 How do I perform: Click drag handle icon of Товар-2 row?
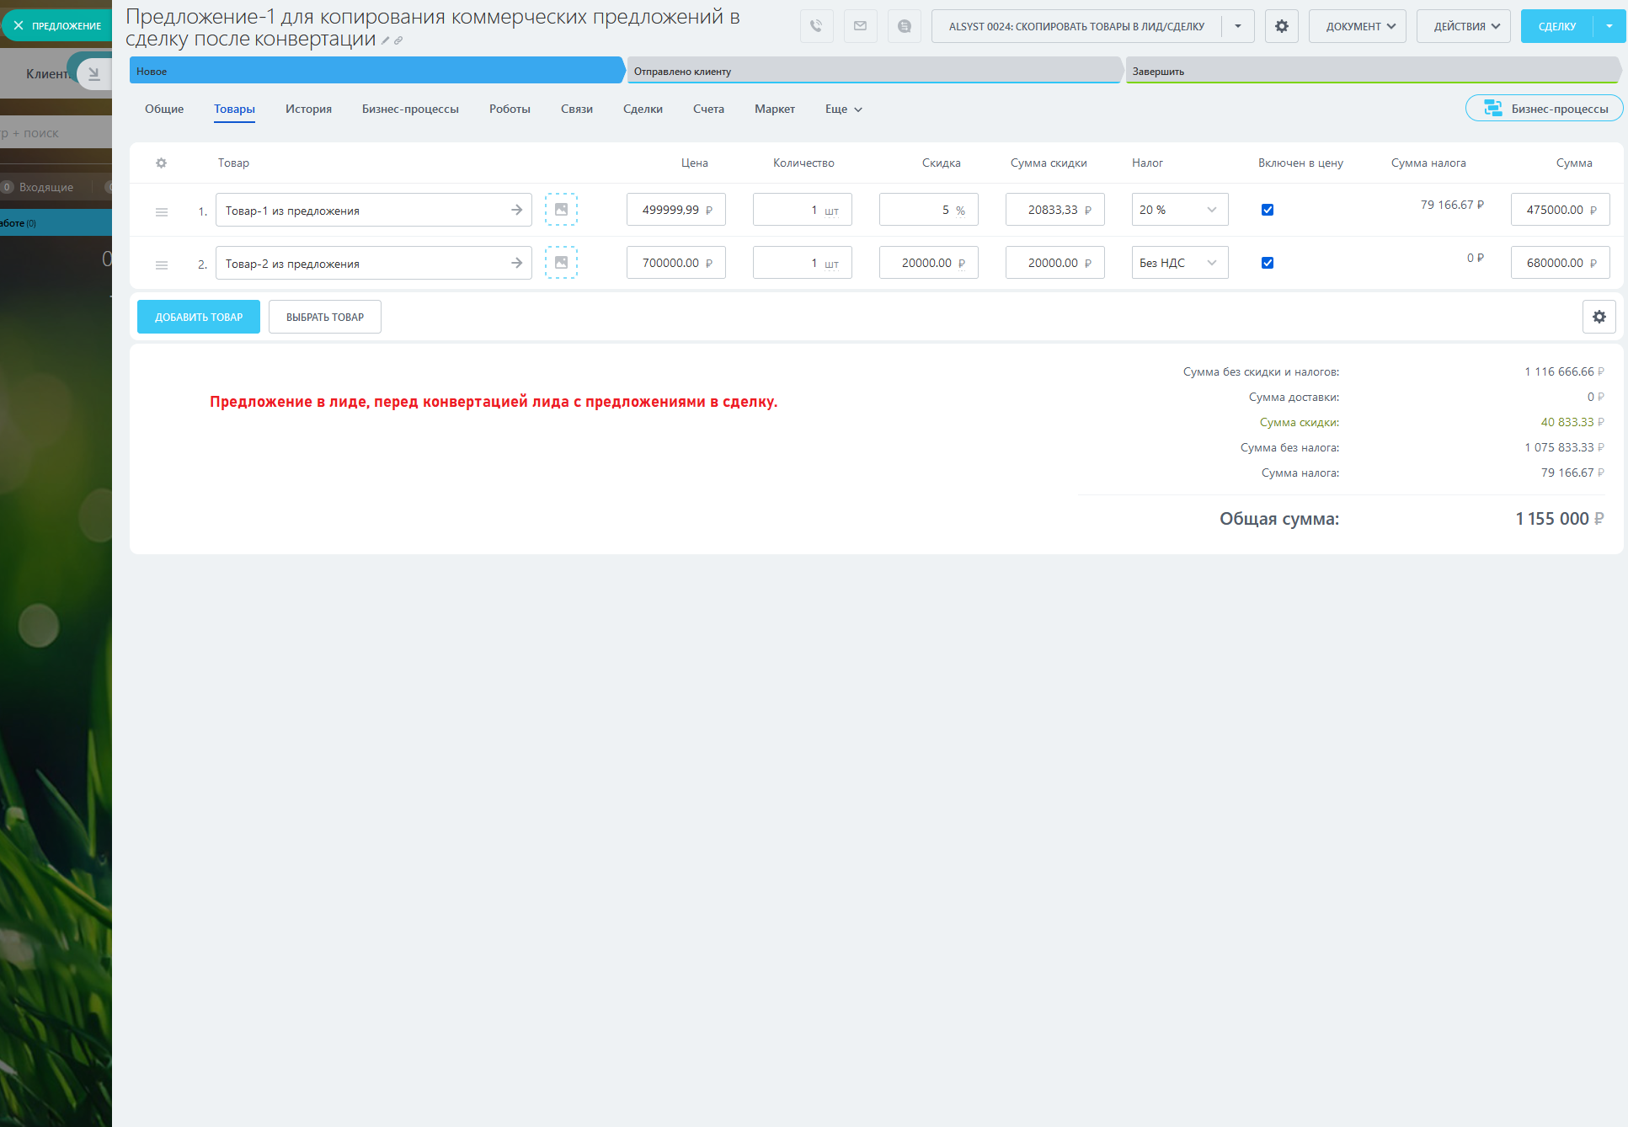pos(162,264)
